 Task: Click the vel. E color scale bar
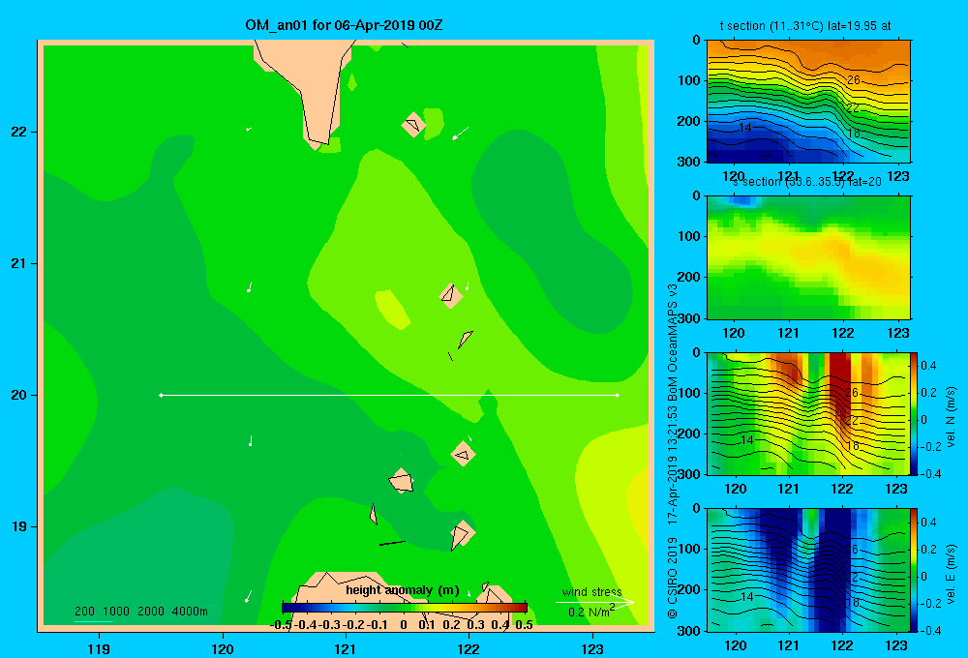[x=914, y=570]
